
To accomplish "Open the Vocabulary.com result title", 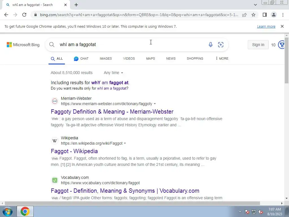I will [125, 191].
